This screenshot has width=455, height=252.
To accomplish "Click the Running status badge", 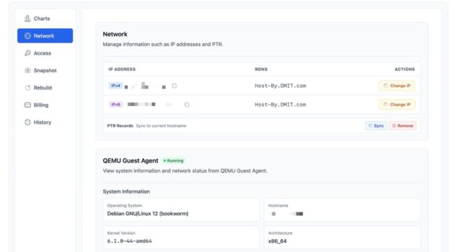I will tap(173, 161).
